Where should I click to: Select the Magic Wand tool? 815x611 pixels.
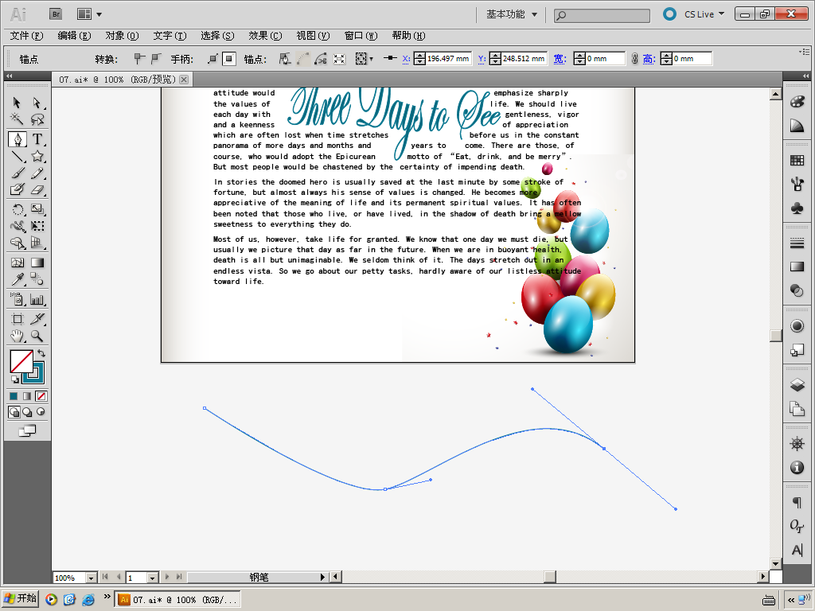click(x=18, y=120)
